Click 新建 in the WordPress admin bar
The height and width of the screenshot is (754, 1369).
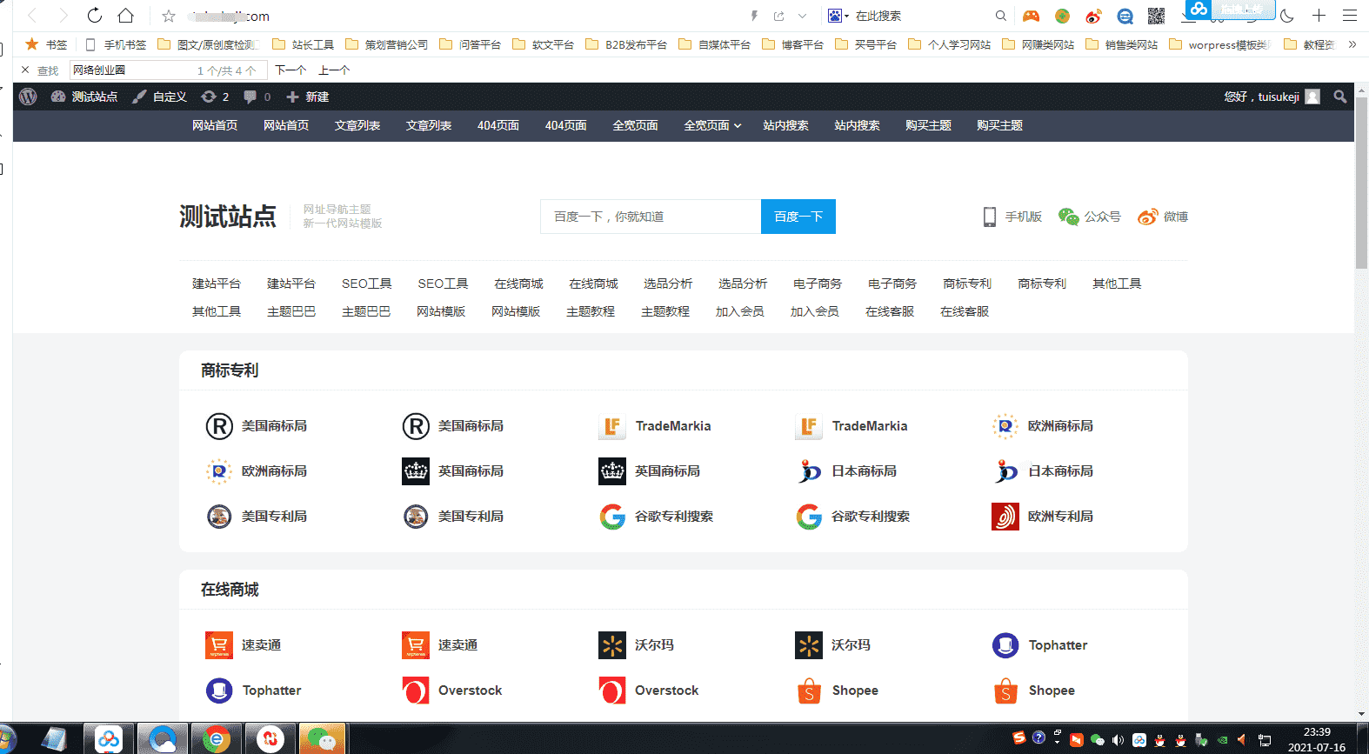(x=308, y=97)
